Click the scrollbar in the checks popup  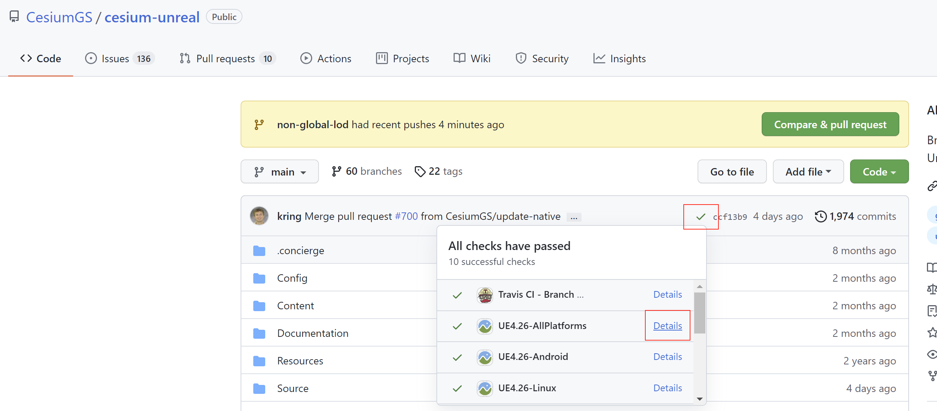pos(700,313)
